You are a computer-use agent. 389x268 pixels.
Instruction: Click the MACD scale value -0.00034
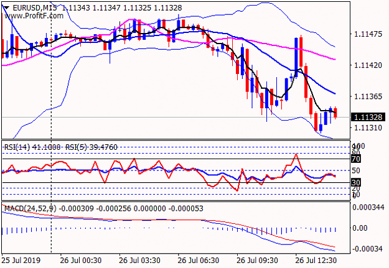[x=368, y=249]
